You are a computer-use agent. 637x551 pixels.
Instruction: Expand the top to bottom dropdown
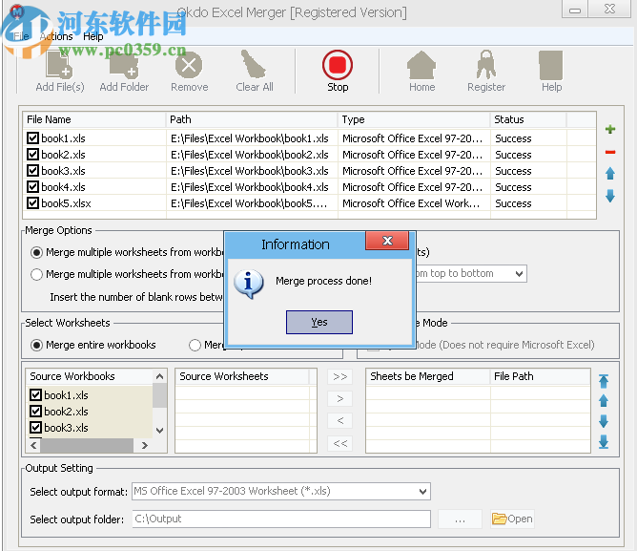[519, 273]
